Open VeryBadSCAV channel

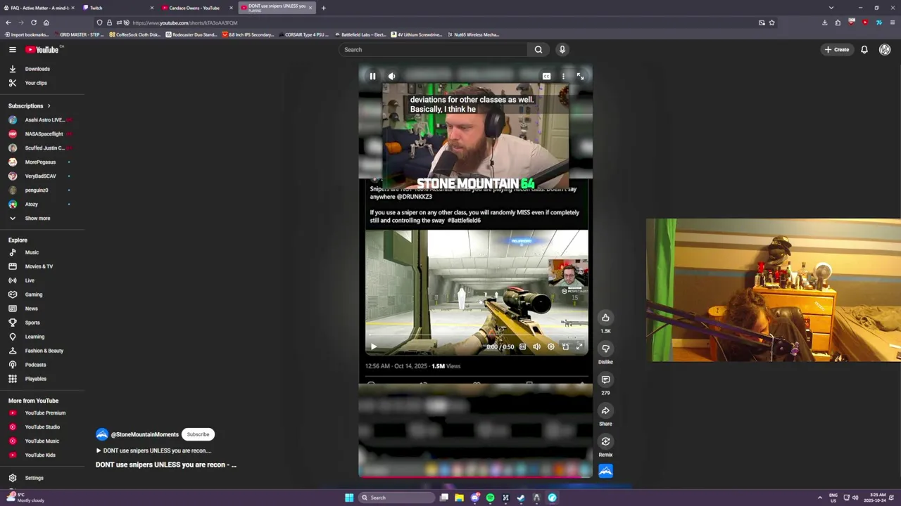(40, 176)
